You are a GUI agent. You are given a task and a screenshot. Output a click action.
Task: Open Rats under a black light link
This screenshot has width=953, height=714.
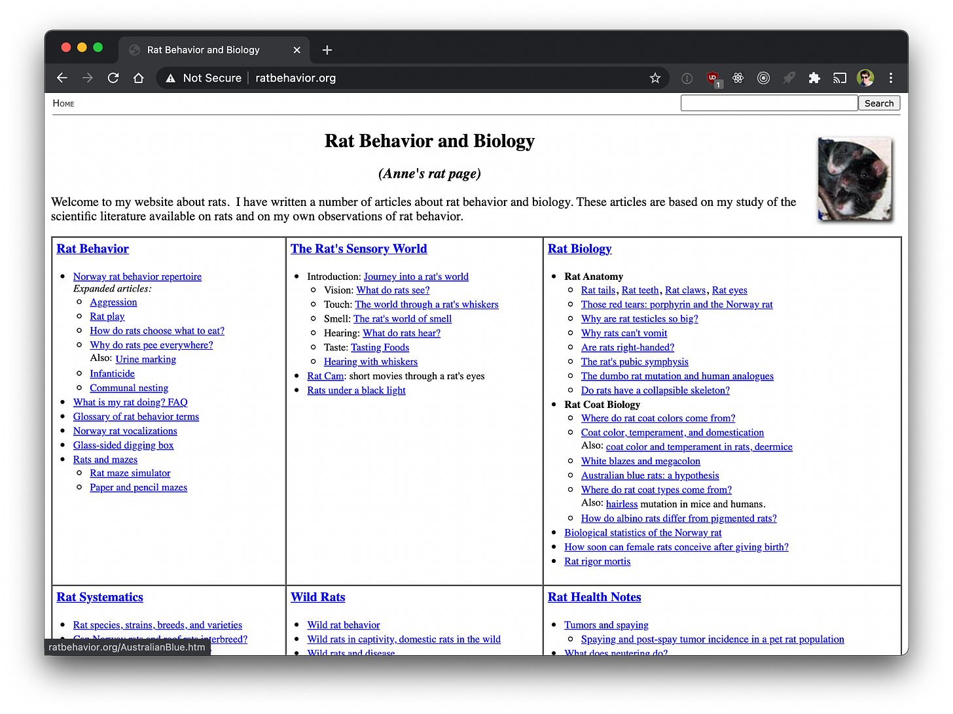356,390
